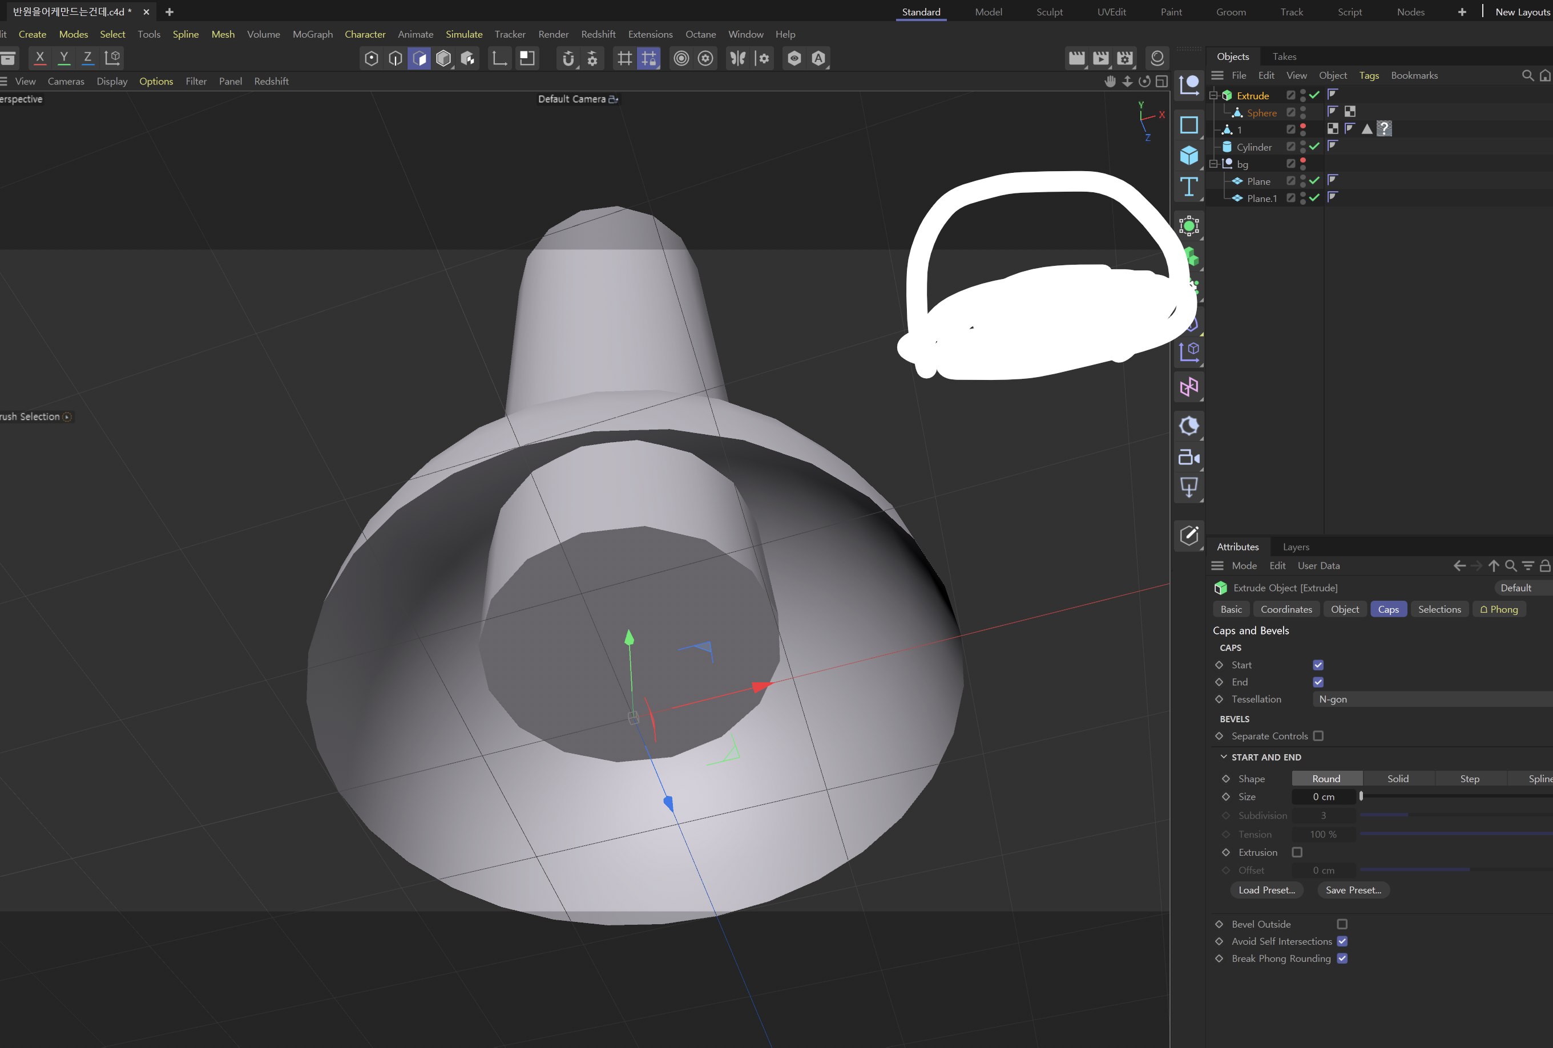Image resolution: width=1553 pixels, height=1048 pixels.
Task: Render to Picture Viewer icon
Action: tap(1100, 59)
